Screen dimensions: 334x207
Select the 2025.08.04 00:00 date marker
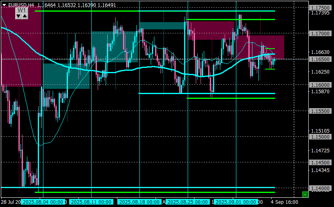pos(43,202)
